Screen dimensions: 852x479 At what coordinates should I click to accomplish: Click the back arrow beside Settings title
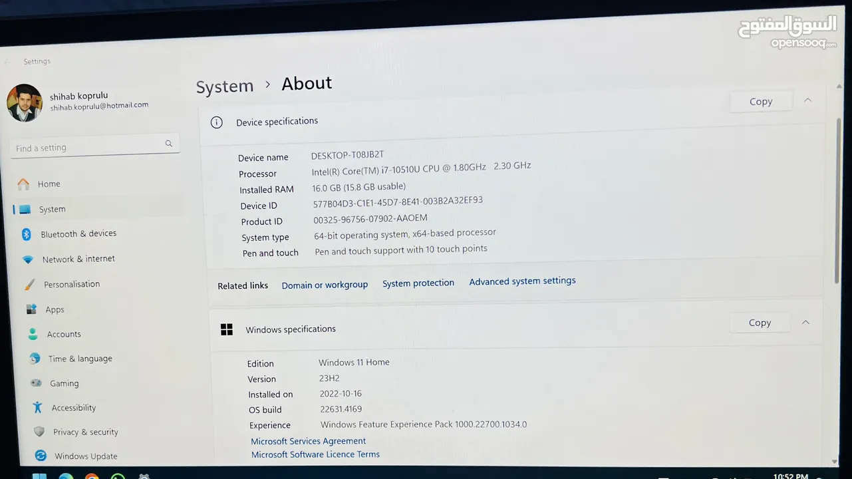[x=7, y=63]
